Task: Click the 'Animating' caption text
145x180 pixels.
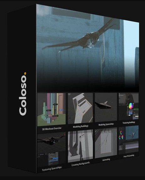Action: pos(106,160)
